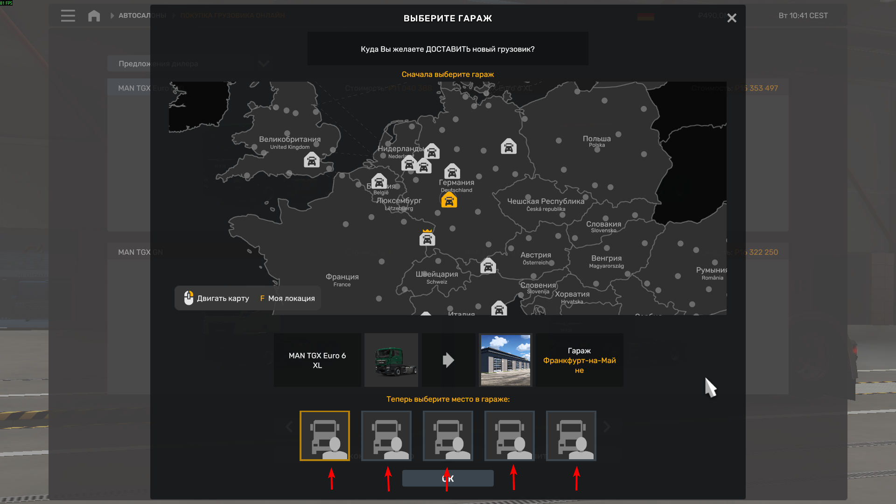
Task: Click the Чешская Республика label on map
Action: coord(546,201)
